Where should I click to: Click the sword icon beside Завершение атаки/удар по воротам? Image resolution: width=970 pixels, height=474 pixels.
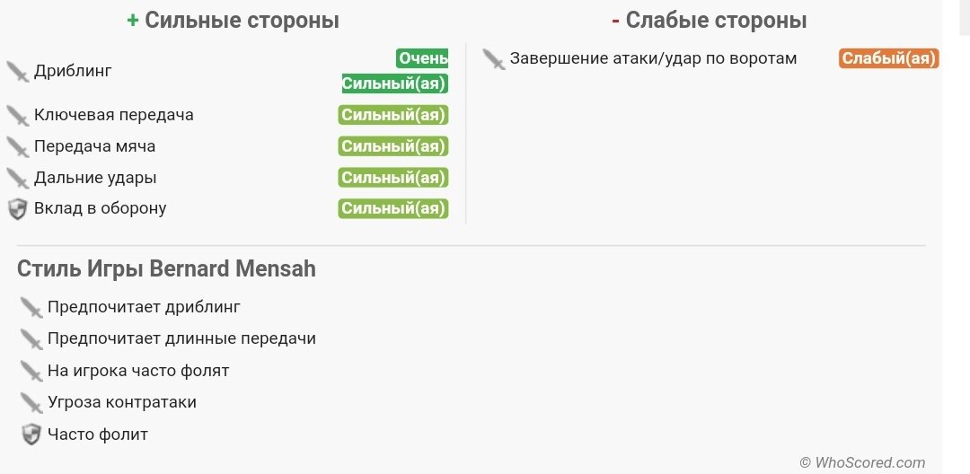[x=494, y=59]
